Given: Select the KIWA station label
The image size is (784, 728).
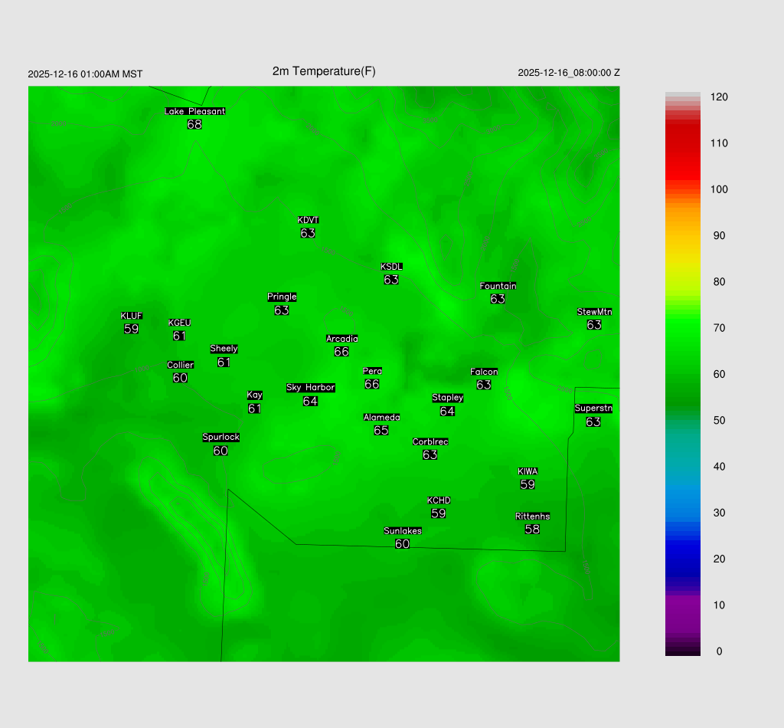Looking at the screenshot, I should point(528,471).
